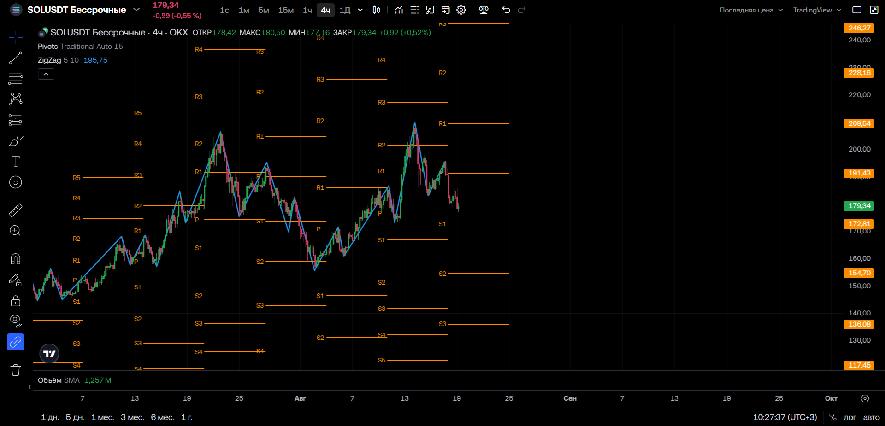This screenshot has height=426, width=885.
Task: Set range to 3 мес.
Action: pyautogui.click(x=132, y=417)
